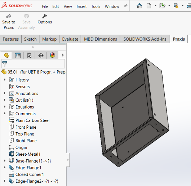
Task: Open DisplayManager color ball tab
Action: (x=52, y=55)
